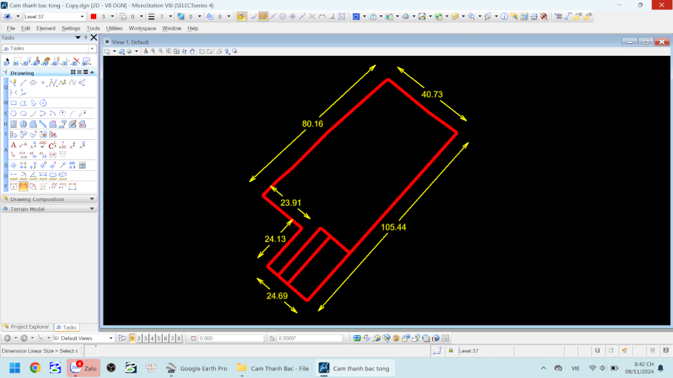This screenshot has height=378, width=673.
Task: Open Zalo from the Windows taskbar
Action: coord(83,368)
